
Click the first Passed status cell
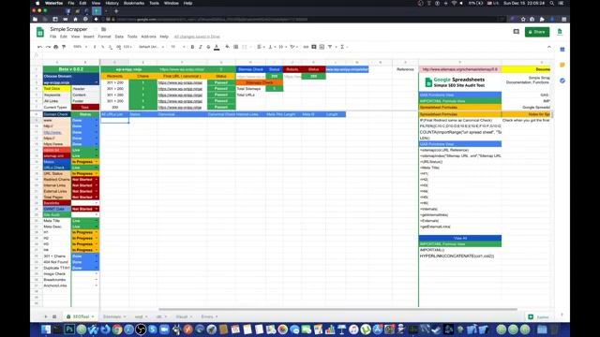click(x=221, y=82)
